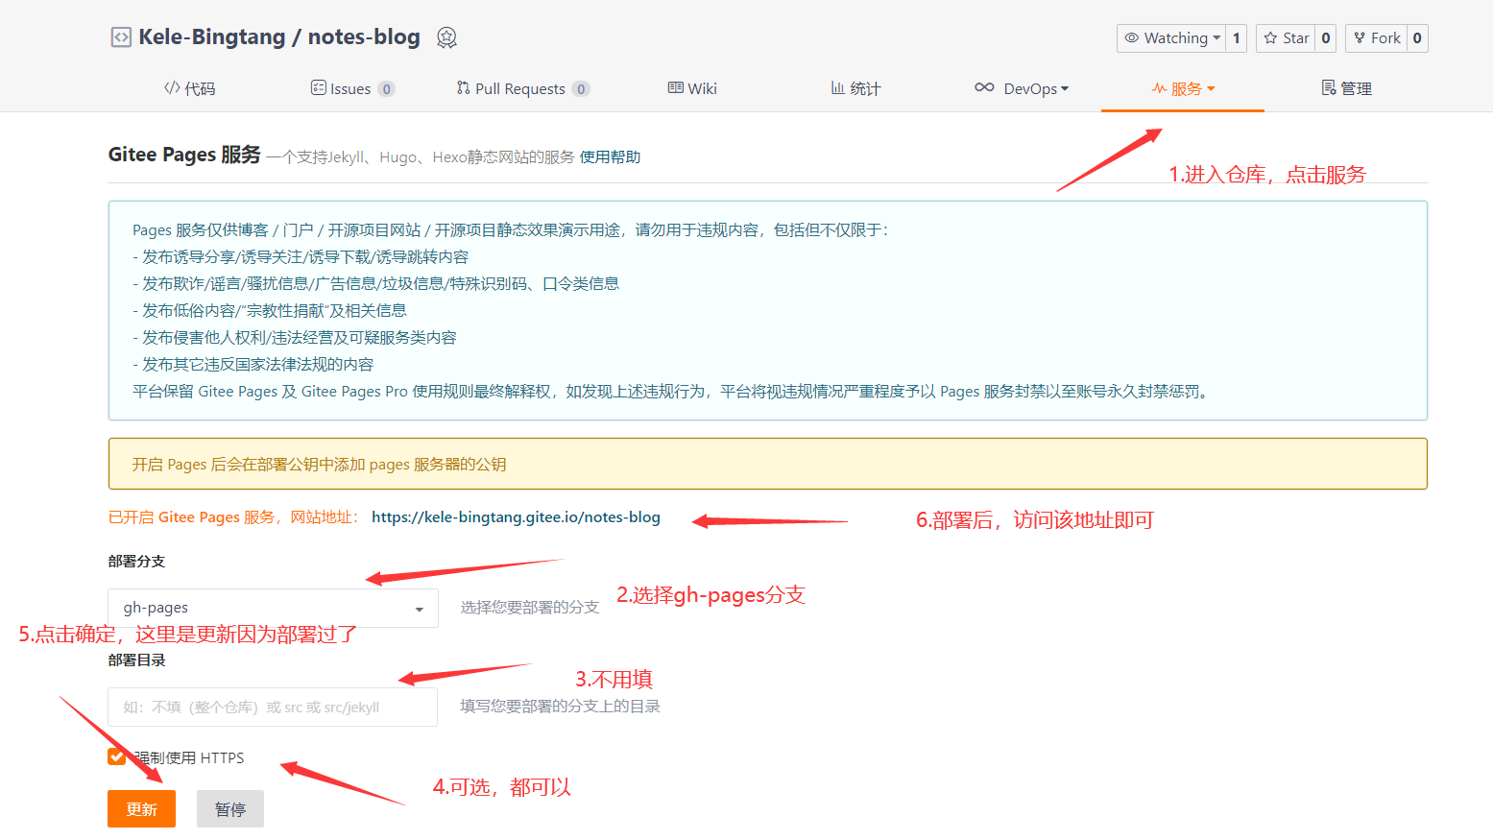Click the 服务 pulse icon
Image resolution: width=1493 pixels, height=840 pixels.
[x=1160, y=87]
